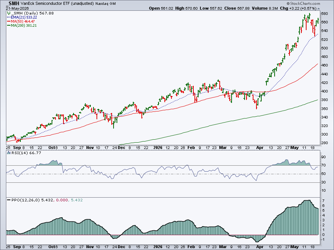334x250 pixels.
Task: Click the black PPO legend line marker
Action: (x=9, y=200)
